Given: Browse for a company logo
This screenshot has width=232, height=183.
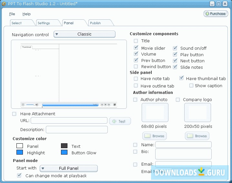Looking at the screenshot, I should pos(197,136).
